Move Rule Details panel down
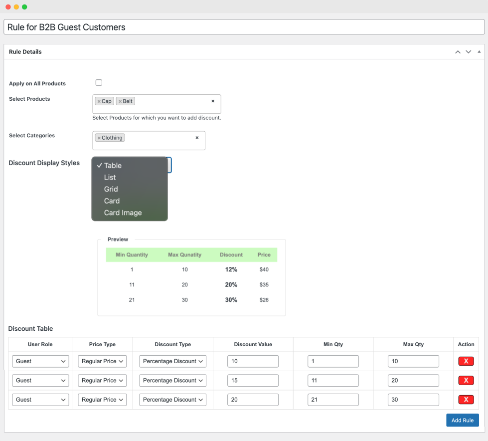 coord(468,52)
